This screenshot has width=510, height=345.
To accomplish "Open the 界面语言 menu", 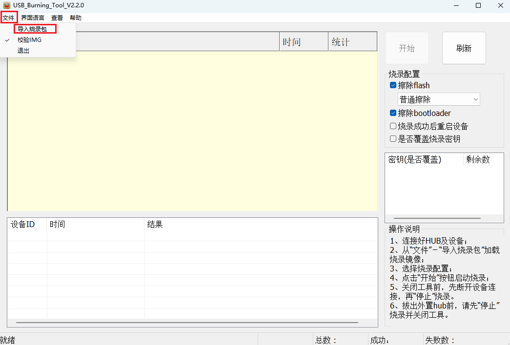I will click(x=32, y=17).
